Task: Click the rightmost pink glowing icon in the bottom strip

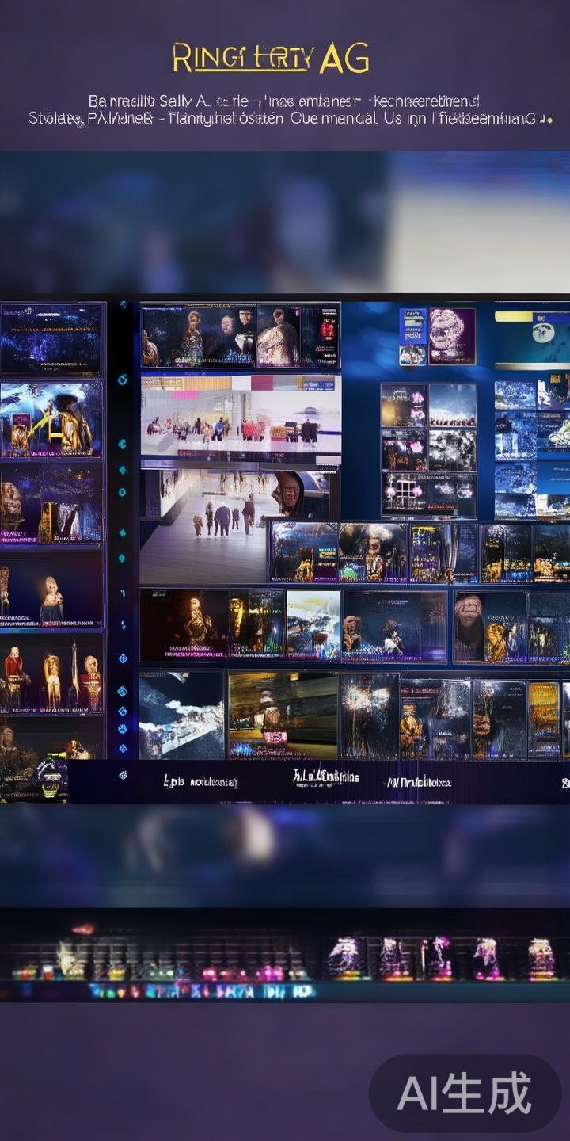Action: [541, 957]
